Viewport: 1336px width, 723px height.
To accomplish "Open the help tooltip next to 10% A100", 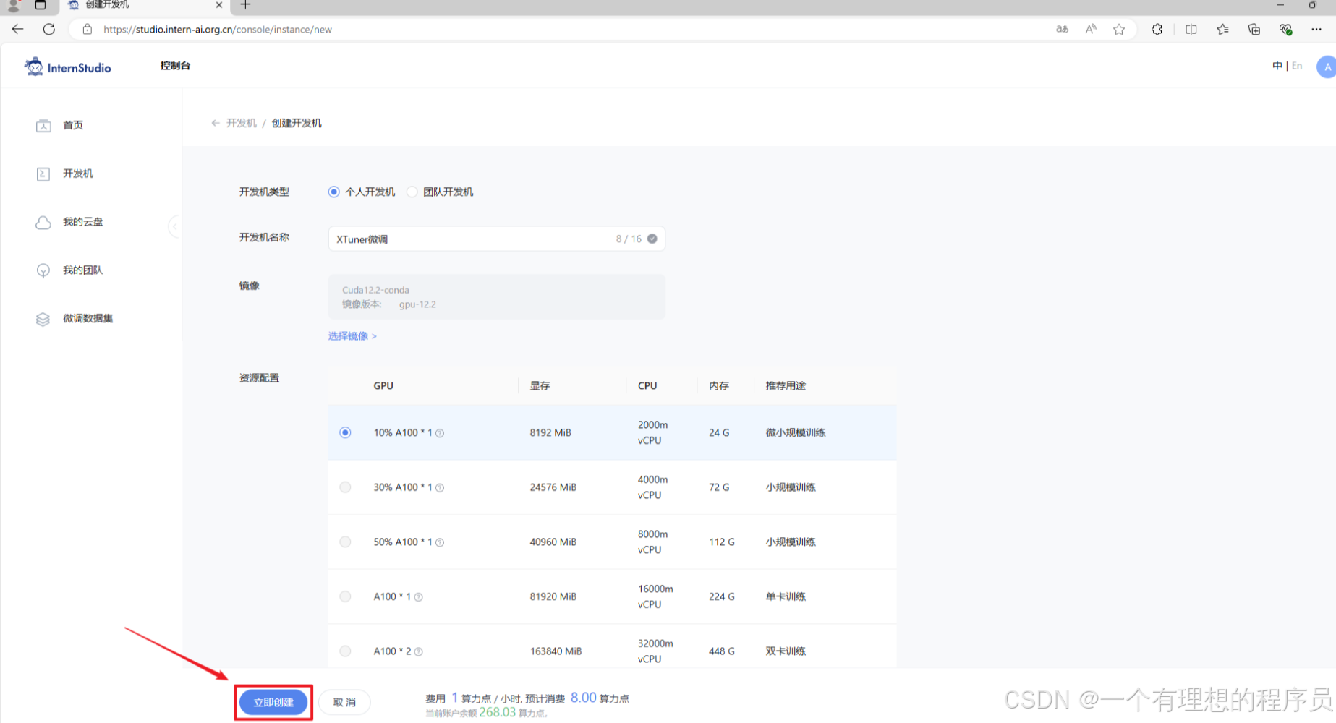I will pos(440,432).
